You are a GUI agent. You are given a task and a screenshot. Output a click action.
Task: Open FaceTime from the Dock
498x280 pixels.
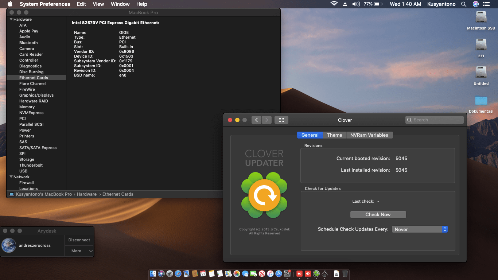[254, 273]
